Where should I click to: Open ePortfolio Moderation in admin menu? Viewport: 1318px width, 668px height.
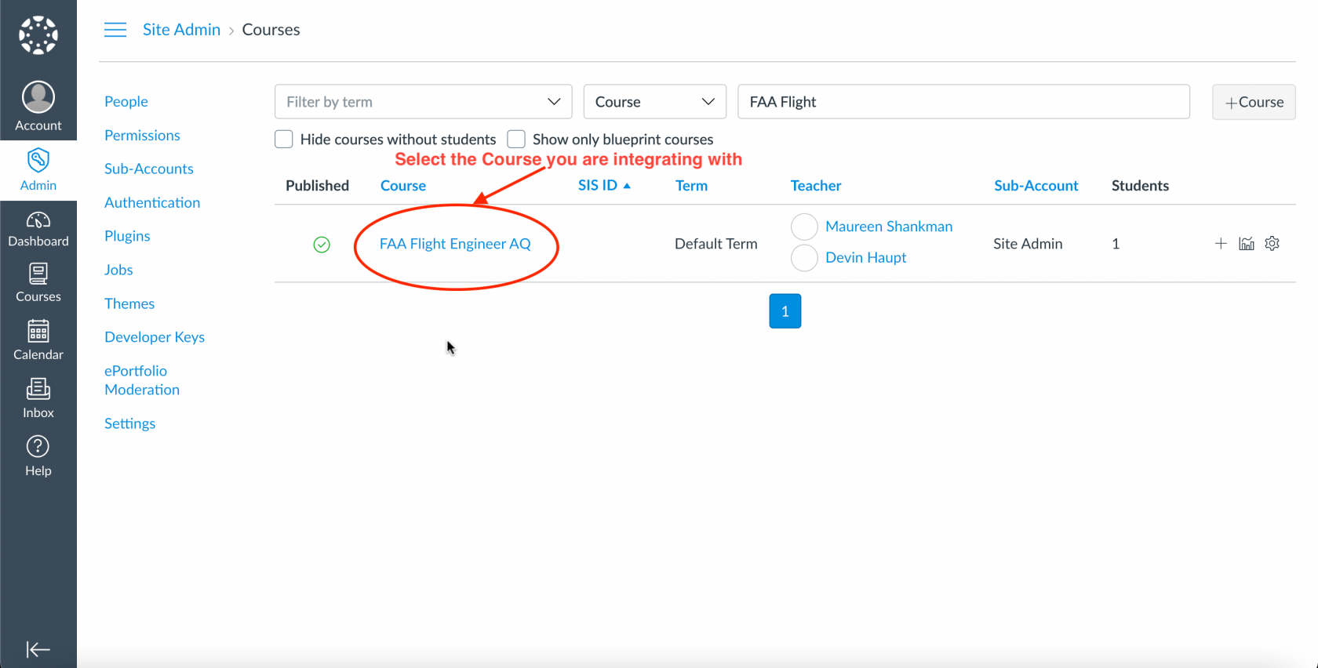point(142,380)
